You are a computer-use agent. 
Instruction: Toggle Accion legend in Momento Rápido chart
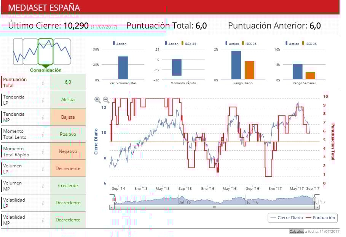[171, 43]
